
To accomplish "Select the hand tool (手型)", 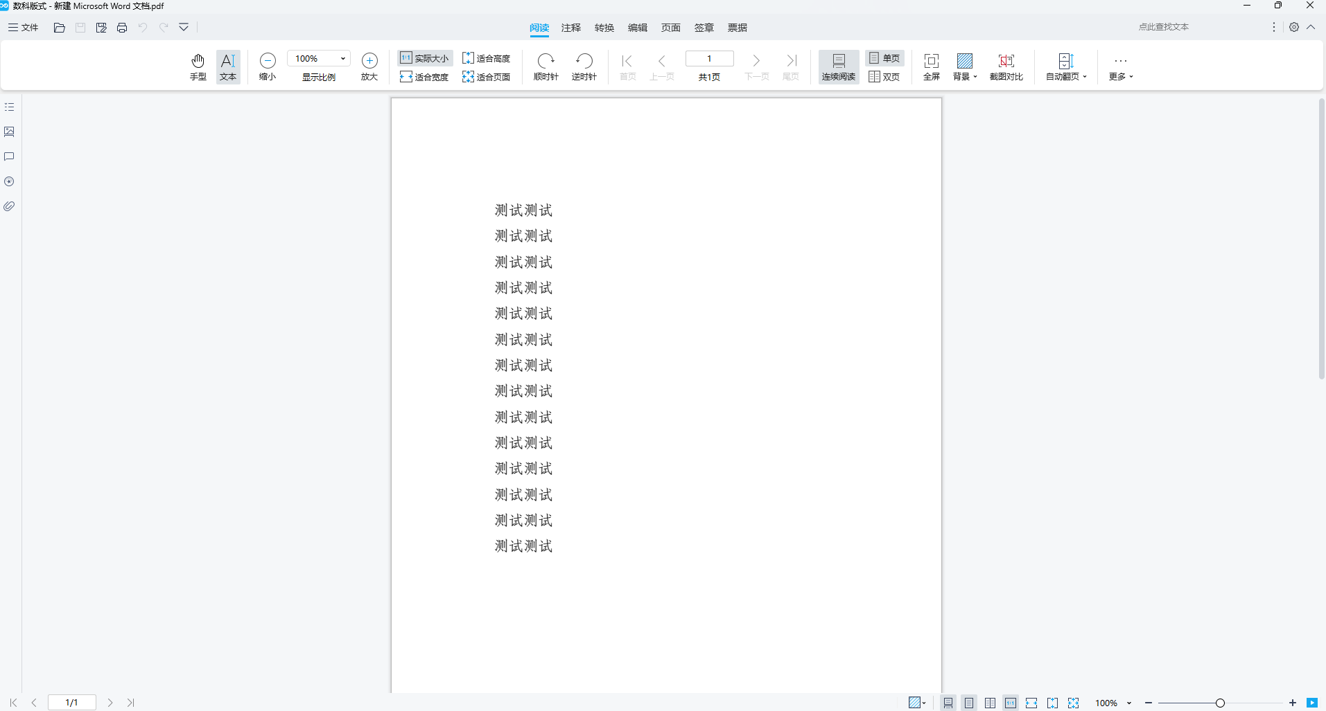I will pyautogui.click(x=198, y=66).
